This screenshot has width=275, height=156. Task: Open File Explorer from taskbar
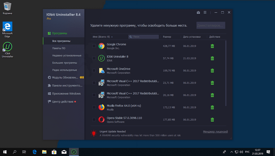pyautogui.click(x=44, y=152)
